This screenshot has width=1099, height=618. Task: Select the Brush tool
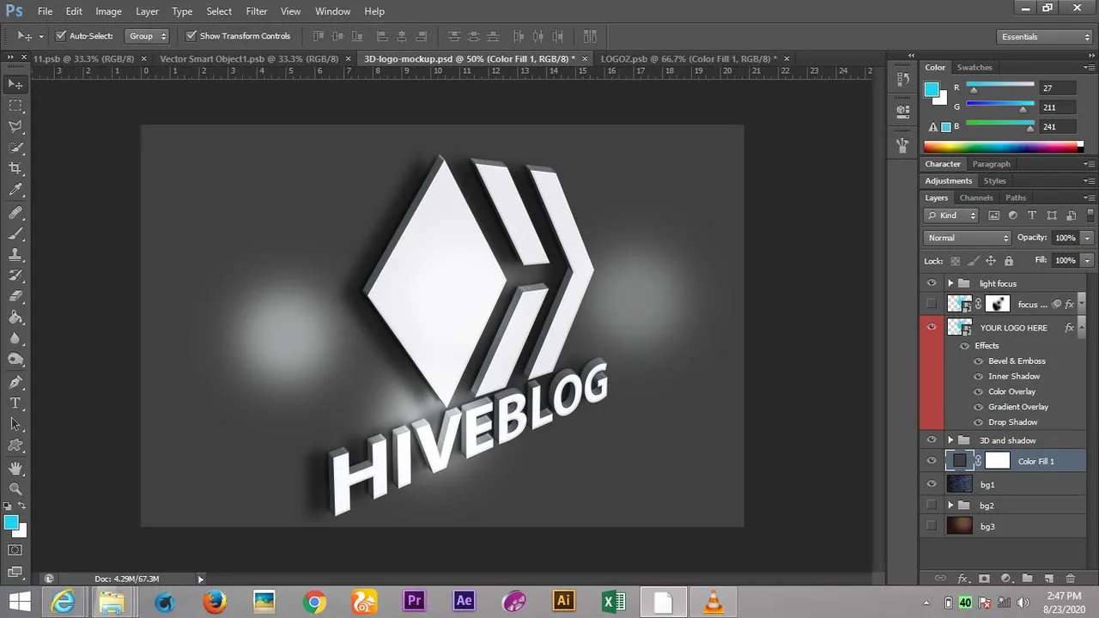pyautogui.click(x=15, y=233)
